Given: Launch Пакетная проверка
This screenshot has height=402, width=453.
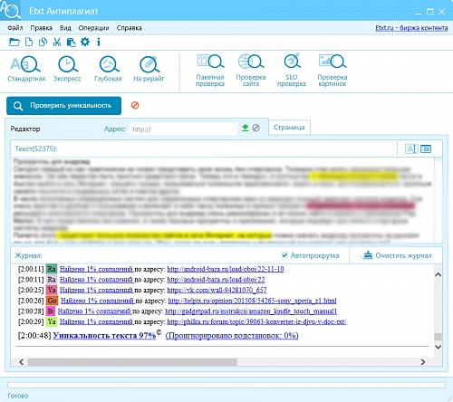Looking at the screenshot, I should (210, 71).
